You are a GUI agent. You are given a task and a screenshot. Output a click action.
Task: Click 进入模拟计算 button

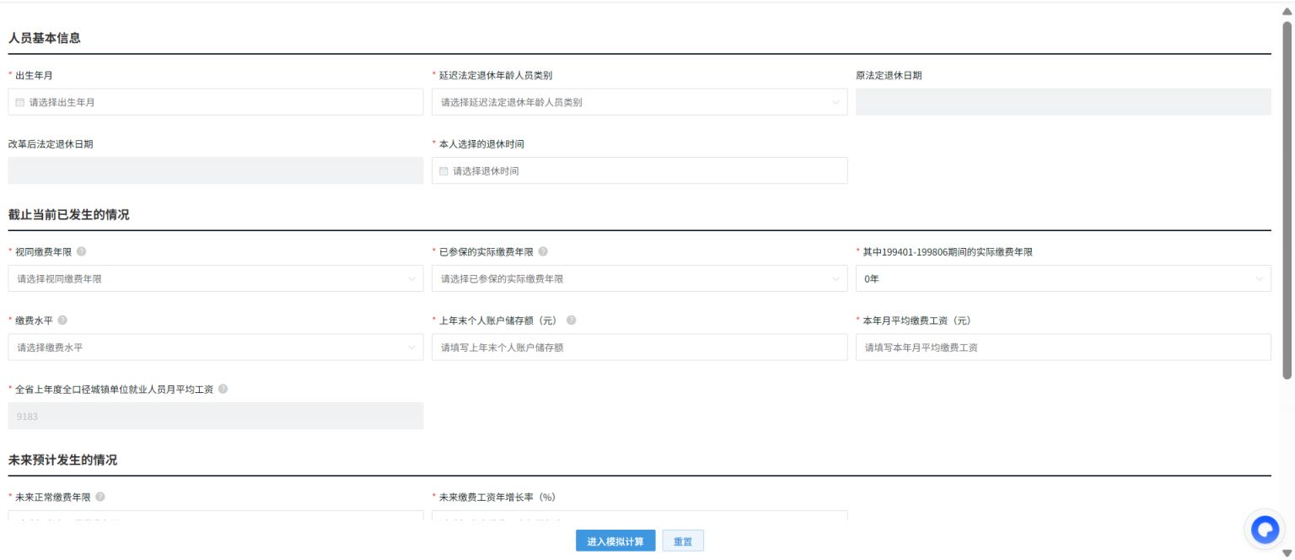pyautogui.click(x=615, y=541)
